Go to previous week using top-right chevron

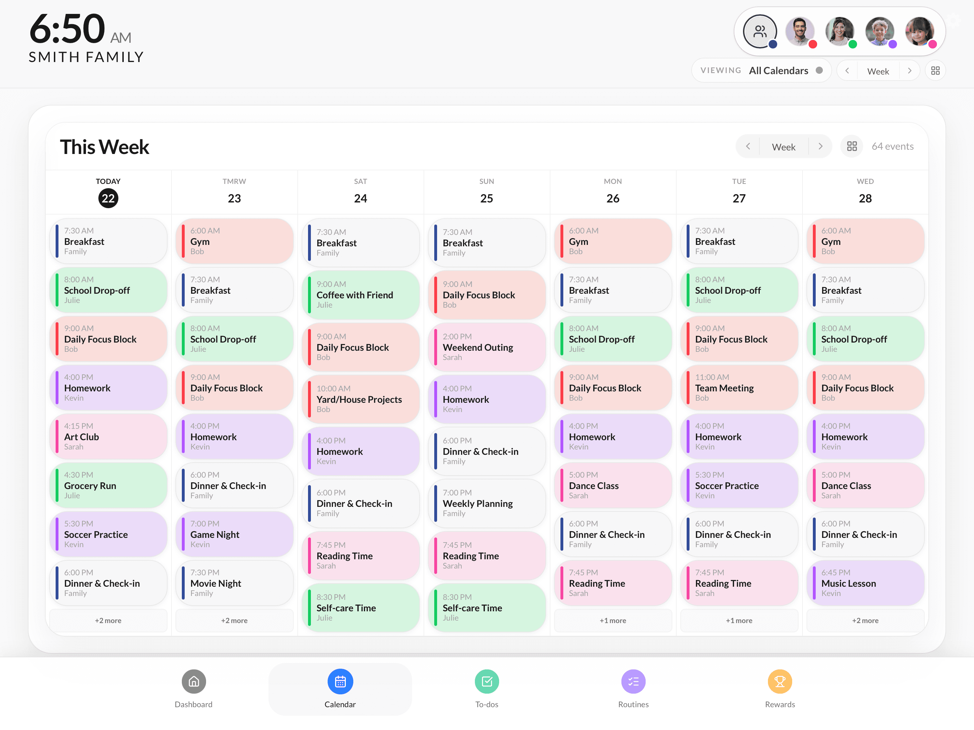847,71
